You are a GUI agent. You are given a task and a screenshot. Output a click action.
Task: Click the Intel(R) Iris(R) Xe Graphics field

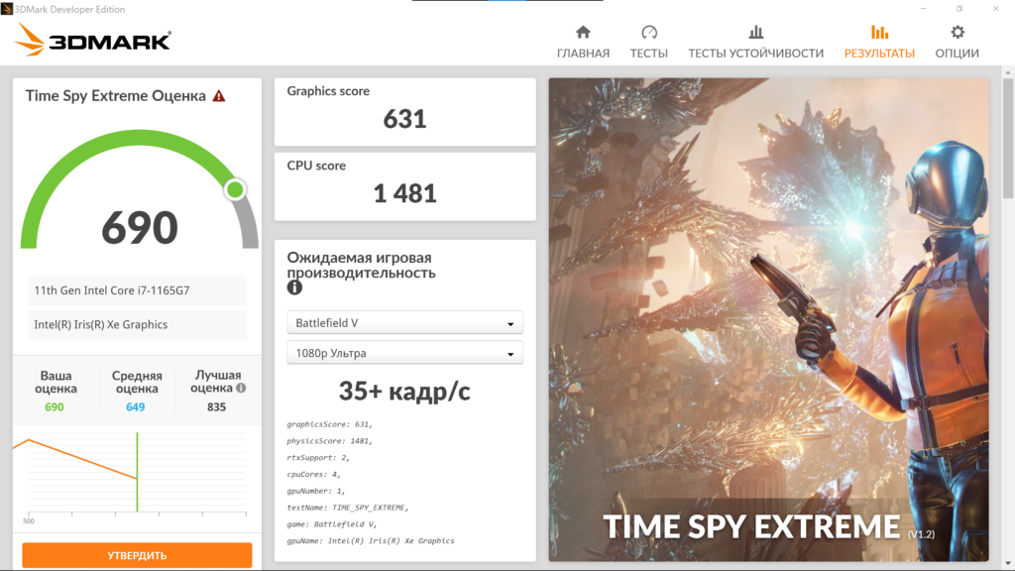tap(137, 325)
